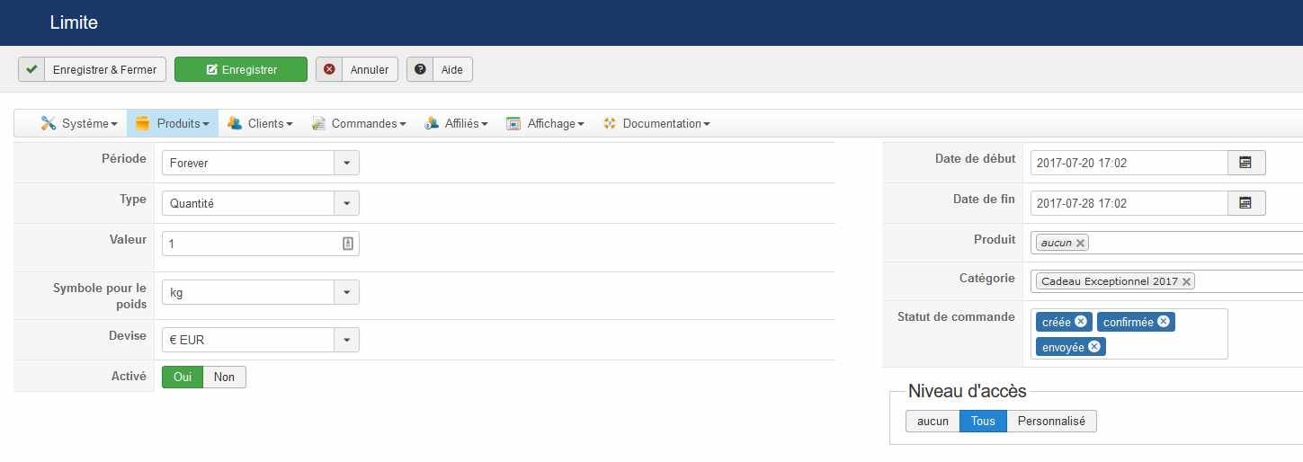
Task: Click the 'Limite' page title
Action: click(x=74, y=23)
